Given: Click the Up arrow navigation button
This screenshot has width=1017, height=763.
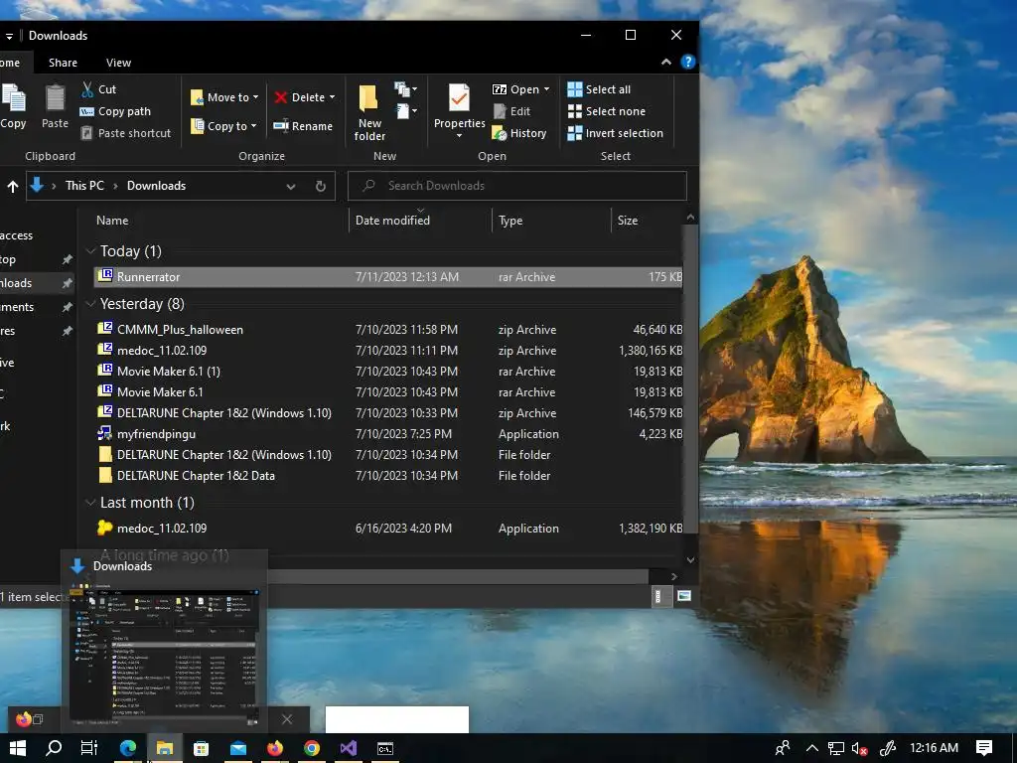Looking at the screenshot, I should tap(12, 187).
